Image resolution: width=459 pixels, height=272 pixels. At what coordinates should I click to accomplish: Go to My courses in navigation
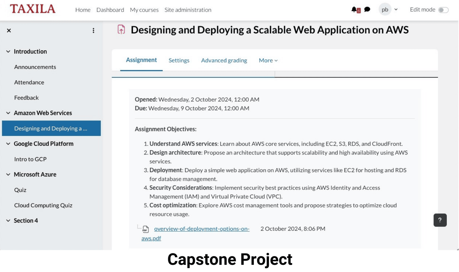(144, 10)
